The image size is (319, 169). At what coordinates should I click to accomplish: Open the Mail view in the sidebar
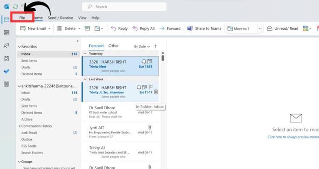pos(7,19)
